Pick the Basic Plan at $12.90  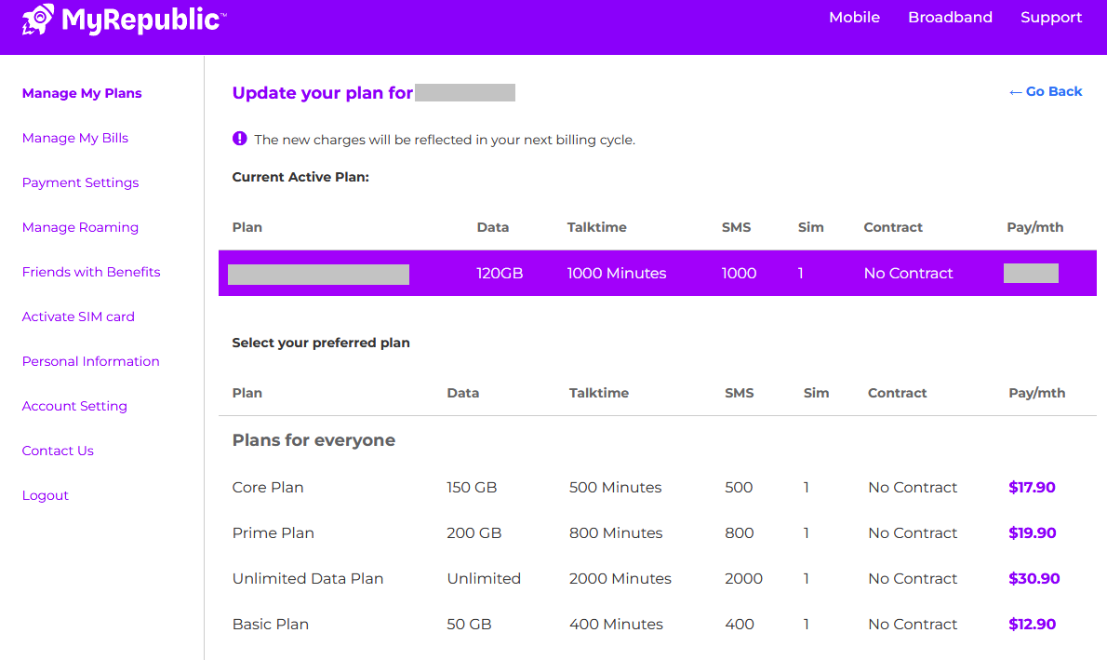point(1032,624)
